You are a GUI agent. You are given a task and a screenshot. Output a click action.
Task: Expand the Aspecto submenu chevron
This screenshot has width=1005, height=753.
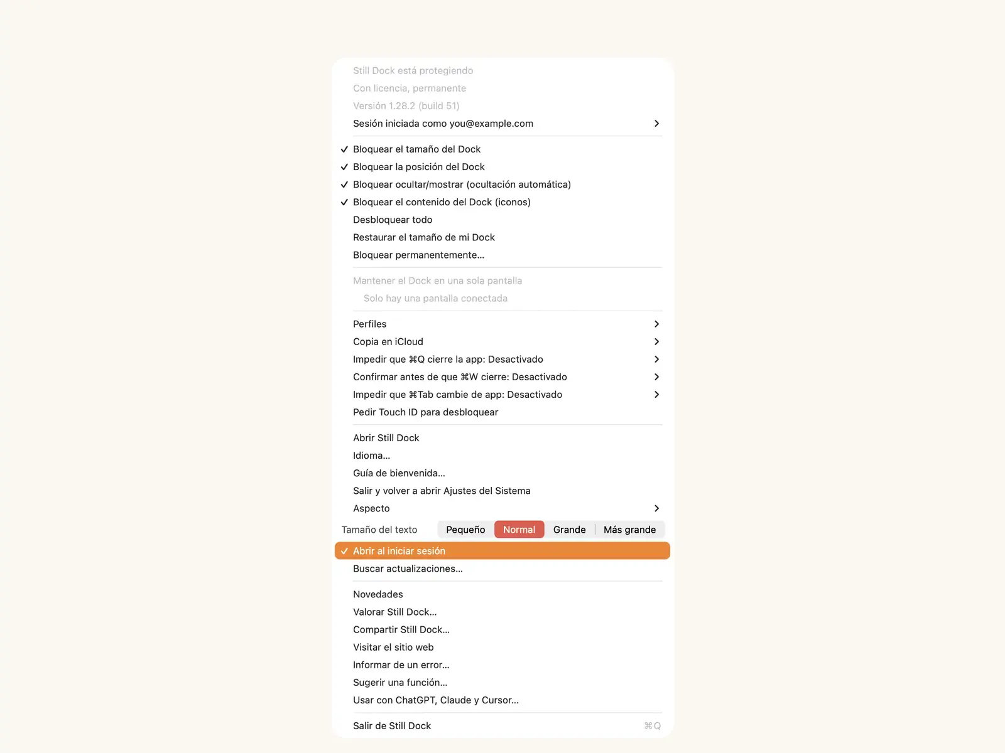coord(656,508)
